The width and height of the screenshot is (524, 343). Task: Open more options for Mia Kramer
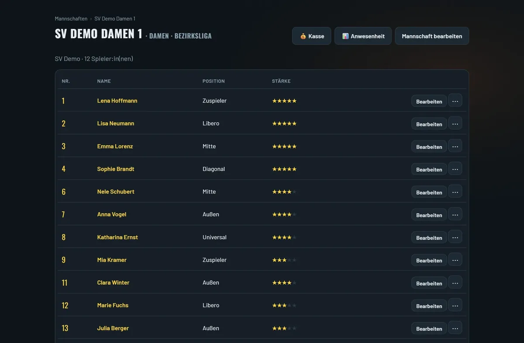pos(455,260)
